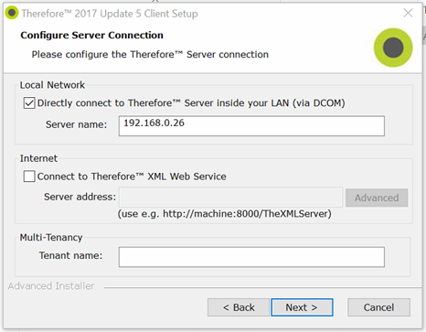This screenshot has width=426, height=332.
Task: Click the Server name label
Action: pos(76,124)
